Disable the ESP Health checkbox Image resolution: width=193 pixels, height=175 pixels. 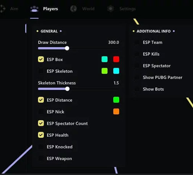click(41, 135)
